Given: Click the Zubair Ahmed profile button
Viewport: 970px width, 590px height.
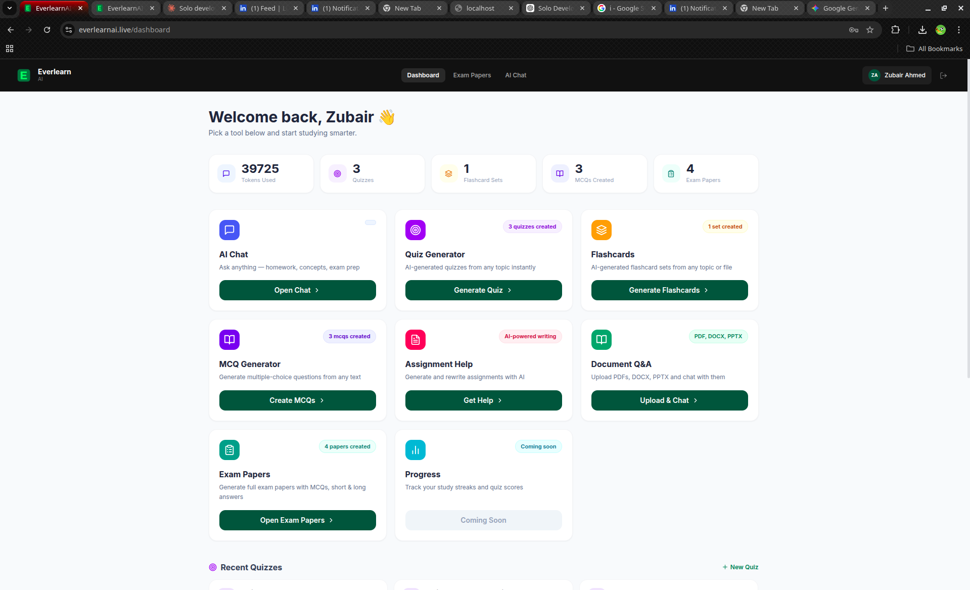Looking at the screenshot, I should tap(897, 75).
